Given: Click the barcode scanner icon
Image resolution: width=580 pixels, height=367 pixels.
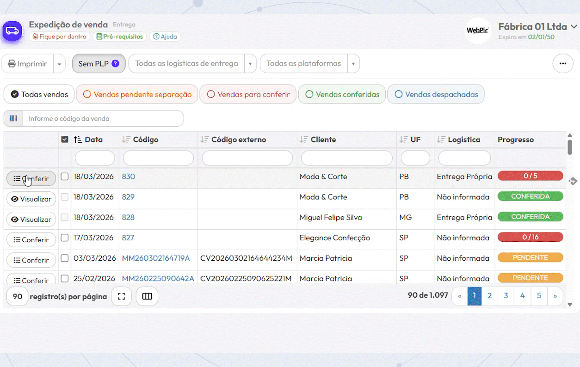Looking at the screenshot, I should point(13,118).
